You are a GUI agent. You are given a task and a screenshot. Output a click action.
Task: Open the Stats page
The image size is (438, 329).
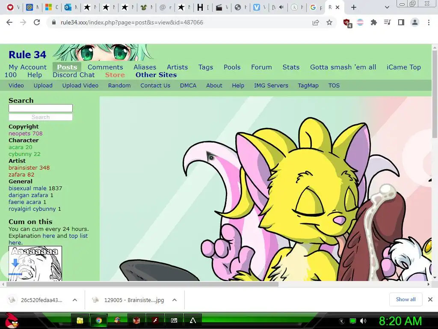coord(291,67)
